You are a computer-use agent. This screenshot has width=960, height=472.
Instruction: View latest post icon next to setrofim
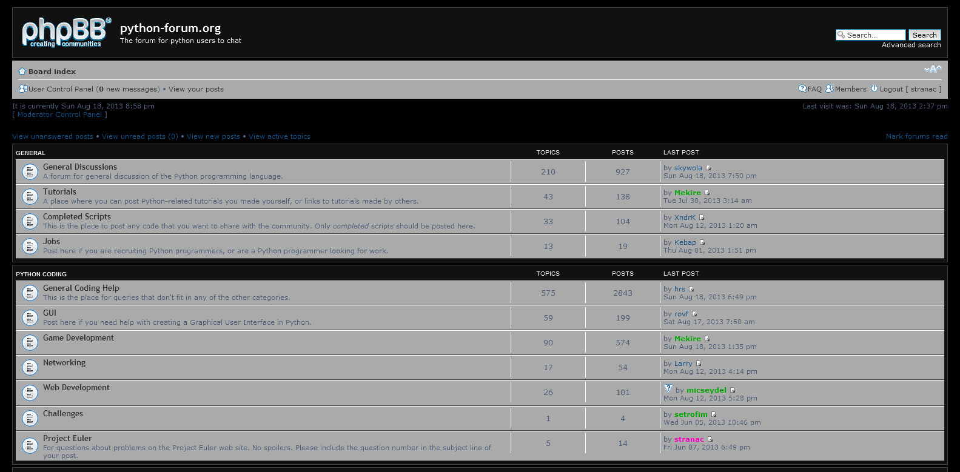tap(714, 414)
